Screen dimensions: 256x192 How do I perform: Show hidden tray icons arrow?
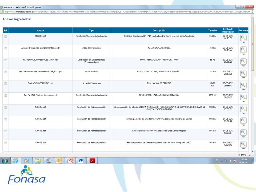[222, 161]
